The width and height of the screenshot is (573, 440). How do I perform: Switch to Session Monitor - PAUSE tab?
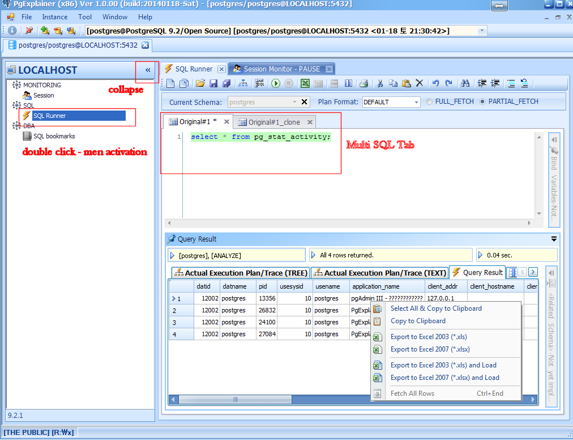coord(281,69)
